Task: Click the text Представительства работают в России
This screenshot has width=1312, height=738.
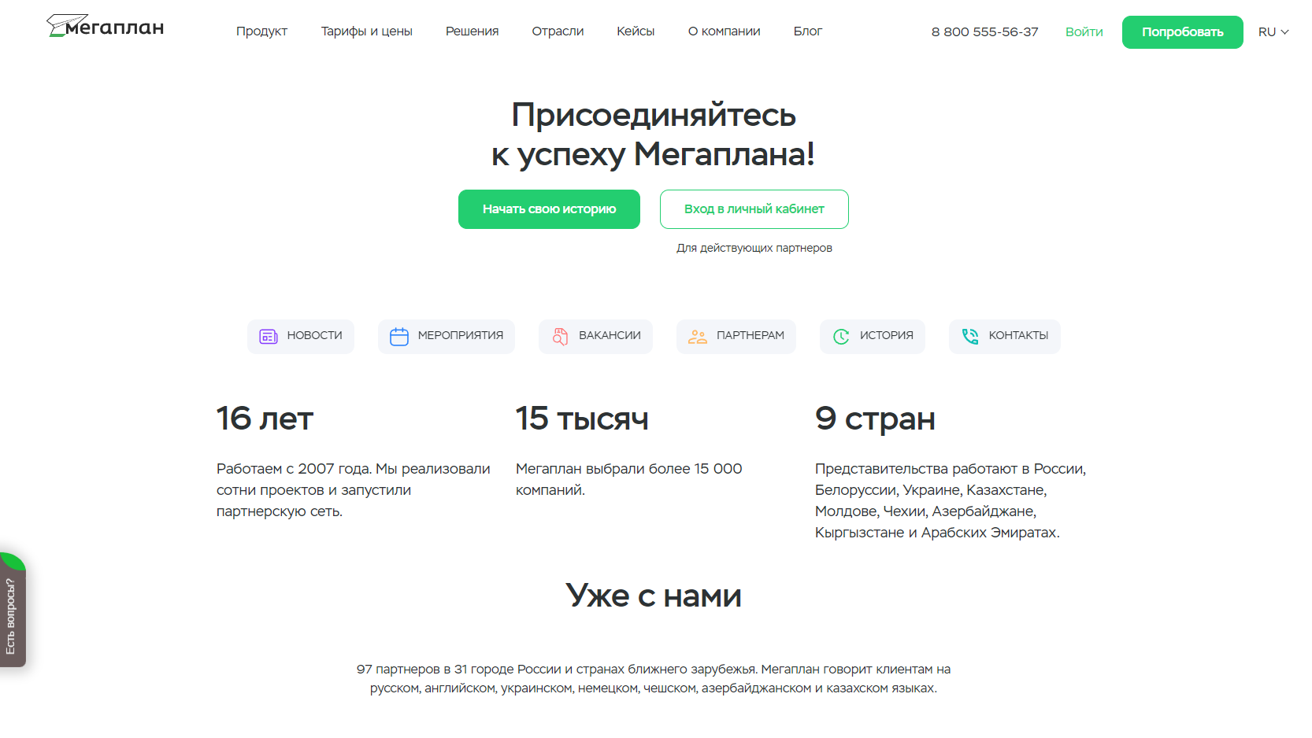Action: (950, 469)
